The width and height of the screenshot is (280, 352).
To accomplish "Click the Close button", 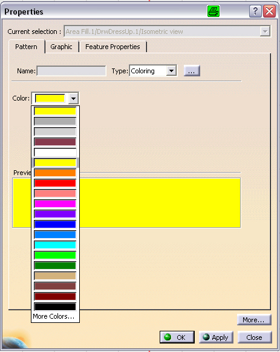I will pyautogui.click(x=255, y=337).
